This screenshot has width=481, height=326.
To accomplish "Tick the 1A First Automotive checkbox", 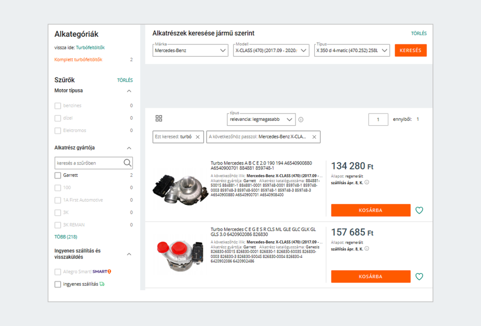I will click(x=58, y=200).
